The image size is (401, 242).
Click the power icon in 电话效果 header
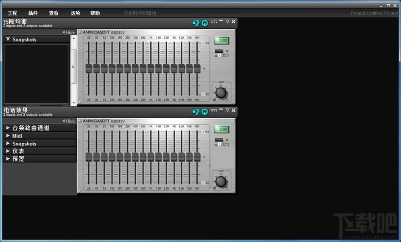(x=205, y=111)
